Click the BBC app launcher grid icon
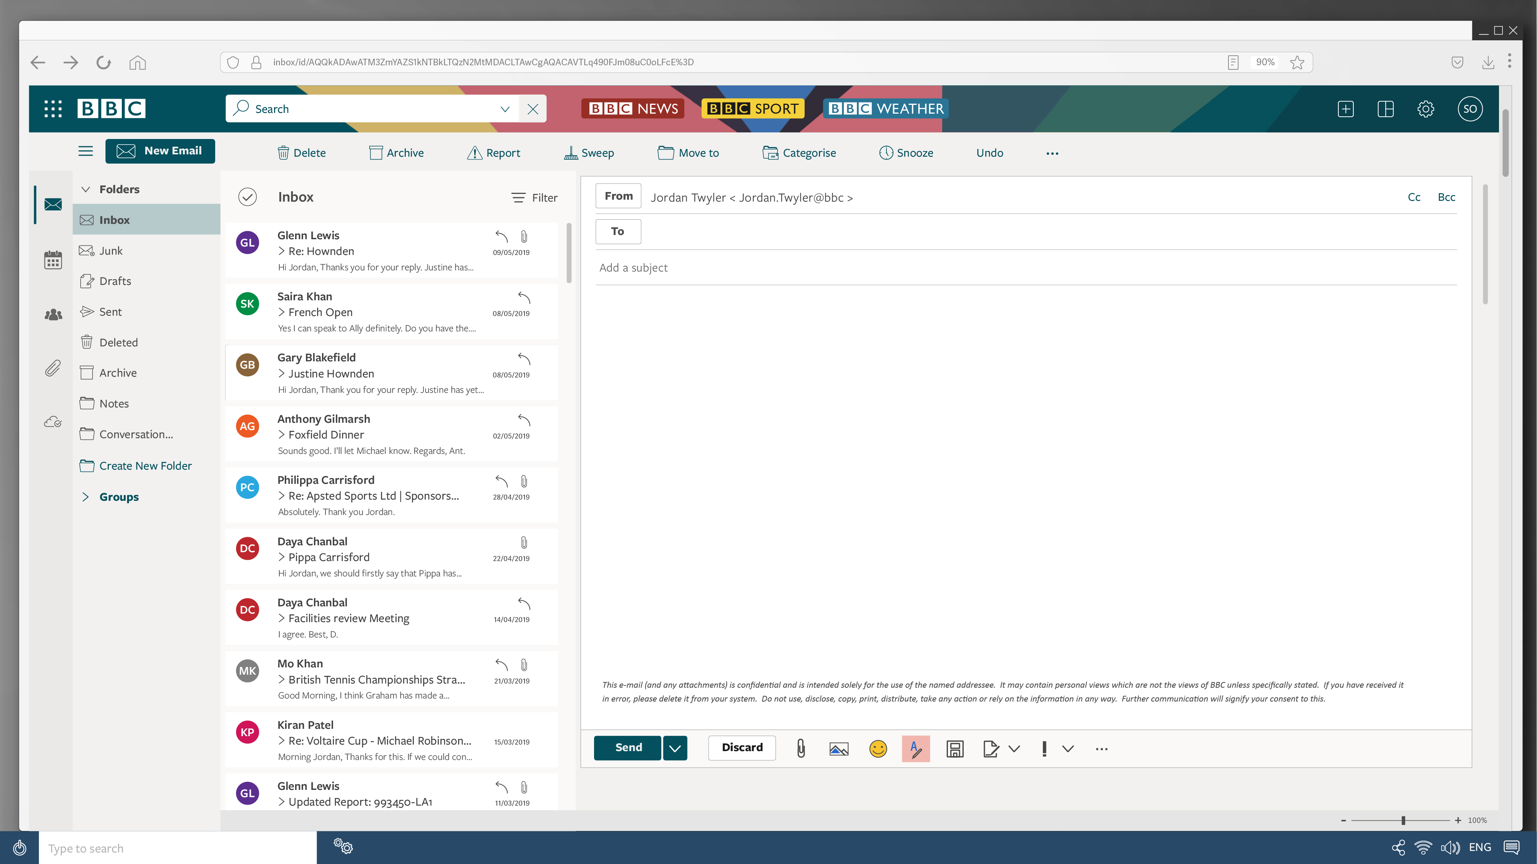Viewport: 1537px width, 864px height. point(53,109)
